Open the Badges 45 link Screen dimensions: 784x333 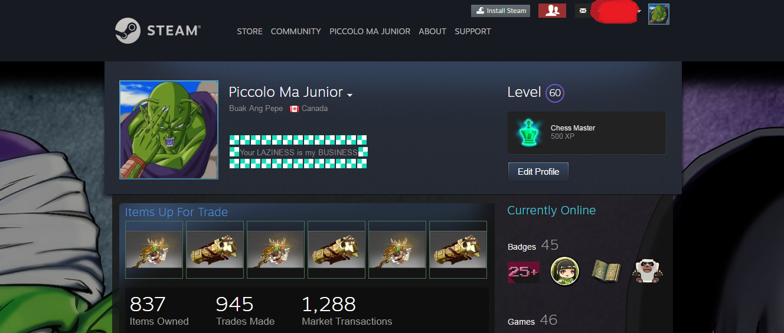(x=533, y=246)
